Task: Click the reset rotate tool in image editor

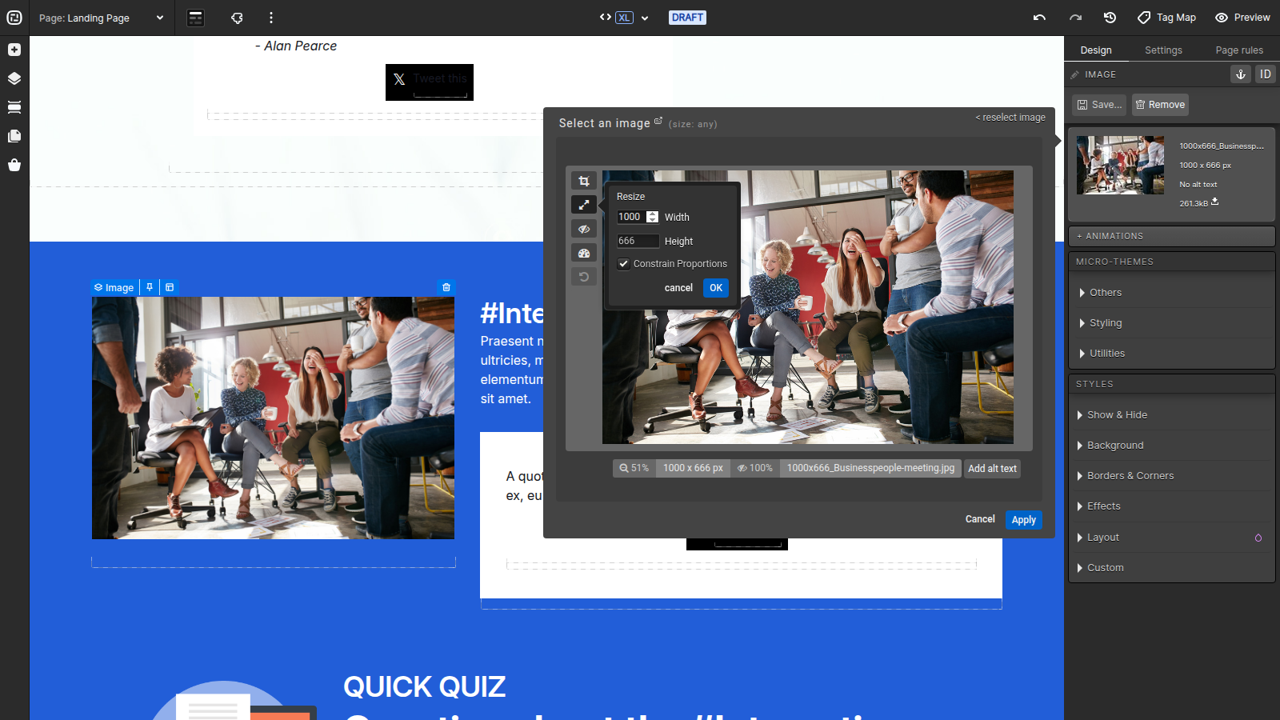Action: click(x=584, y=277)
